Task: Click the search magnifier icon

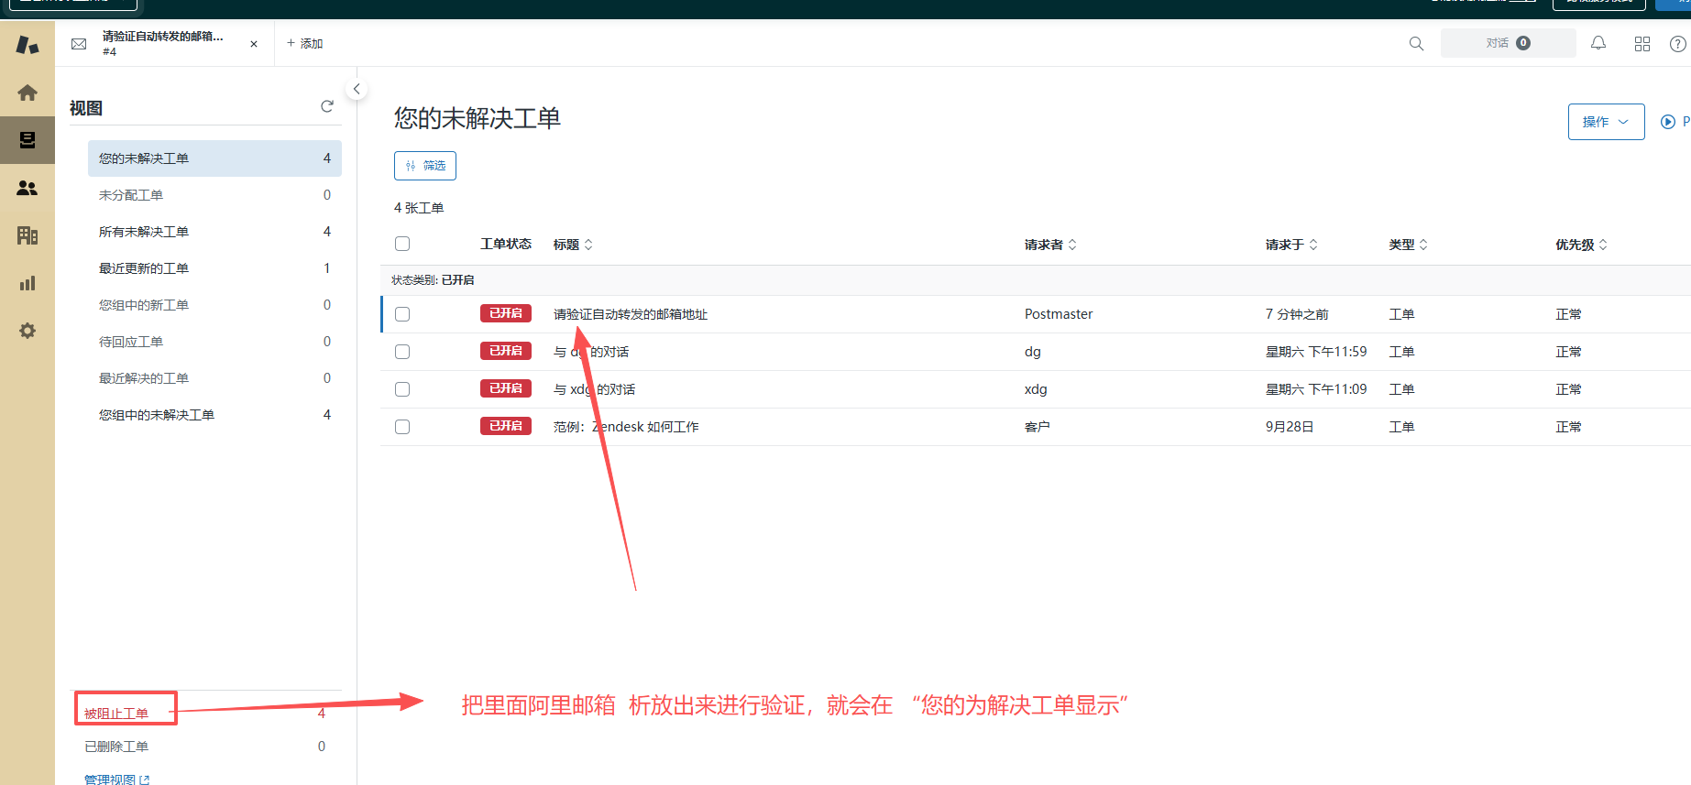Action: point(1416,44)
